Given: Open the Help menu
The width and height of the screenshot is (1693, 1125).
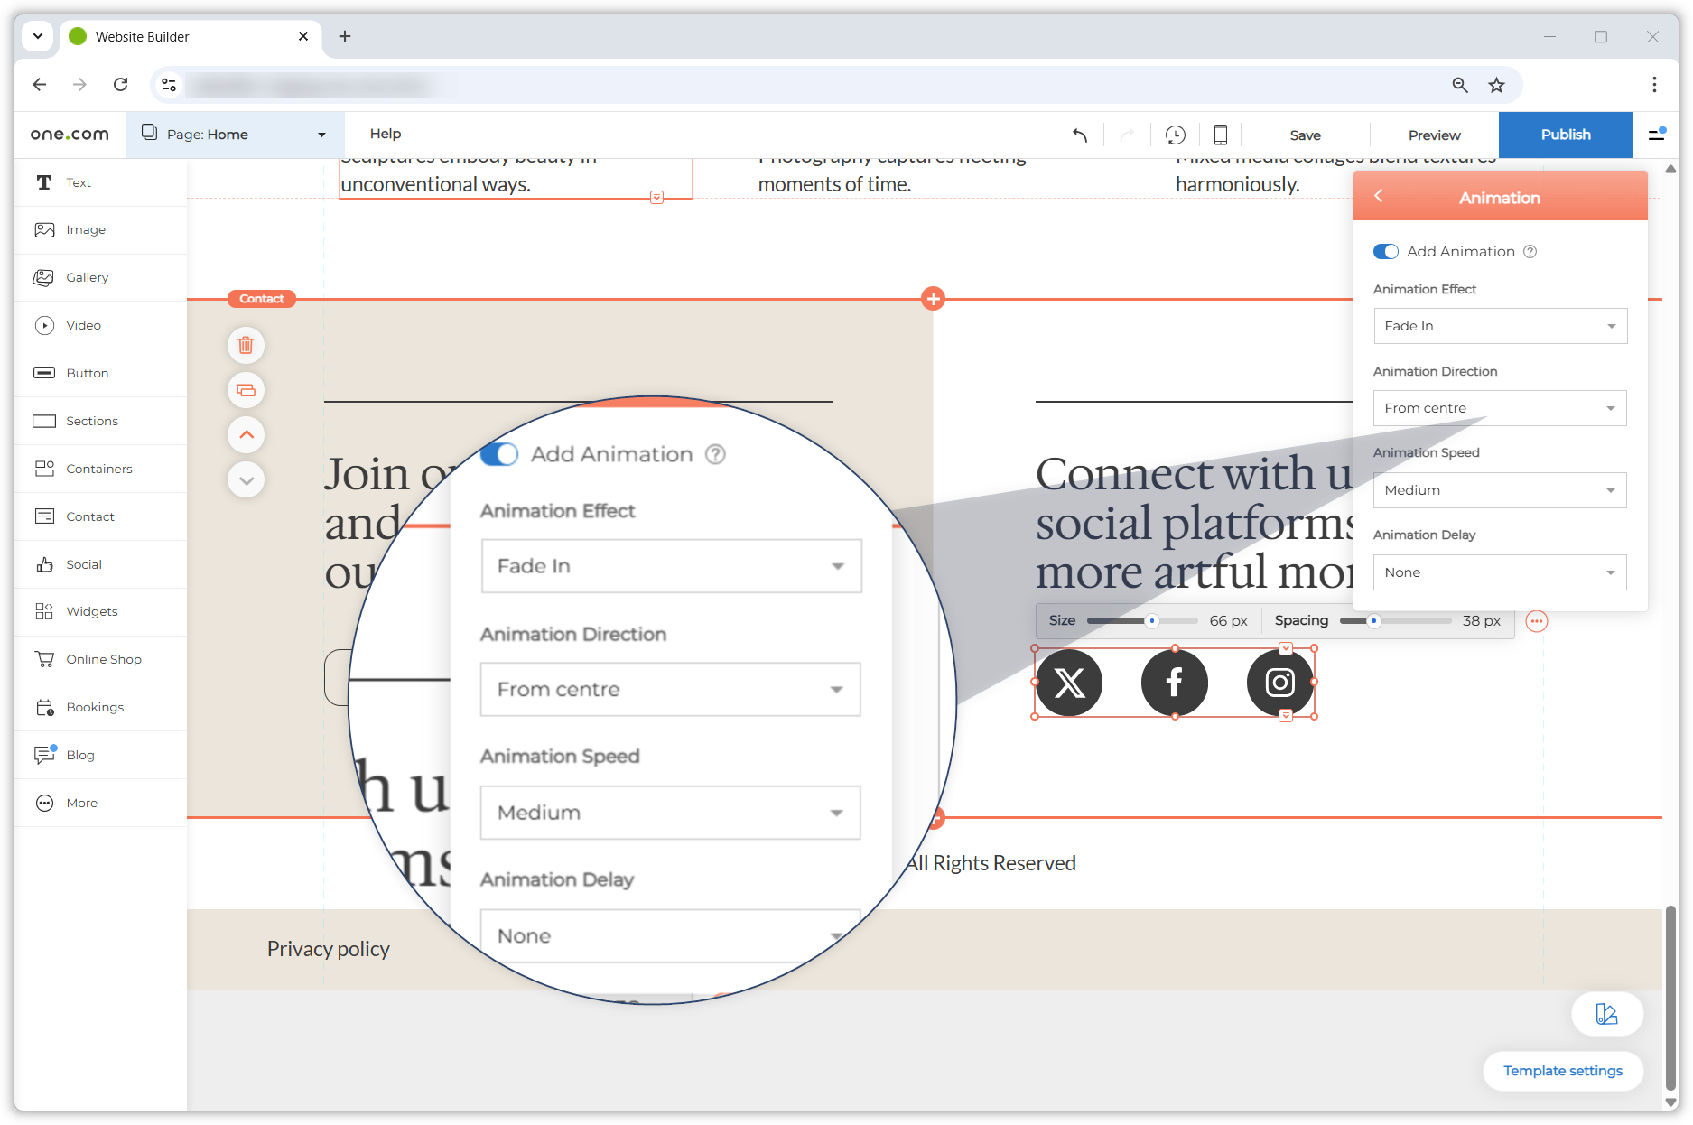Looking at the screenshot, I should coord(386,133).
